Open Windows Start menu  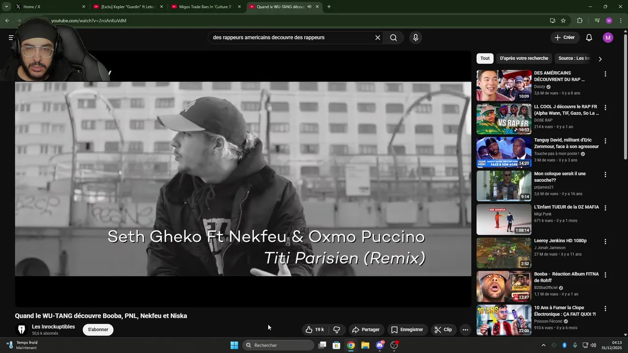click(234, 345)
